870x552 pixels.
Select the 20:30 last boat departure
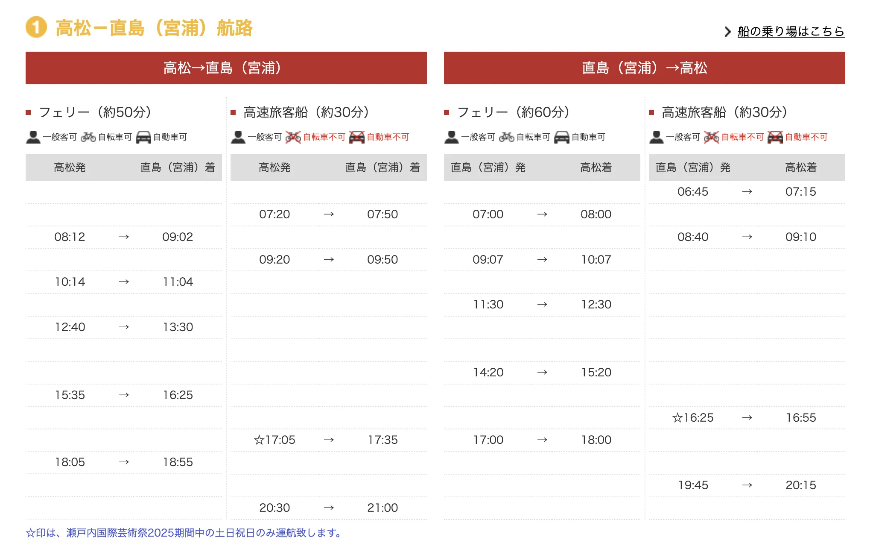[x=274, y=508]
